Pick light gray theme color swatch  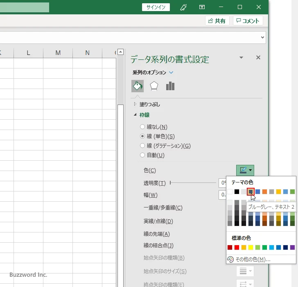[x=244, y=191]
